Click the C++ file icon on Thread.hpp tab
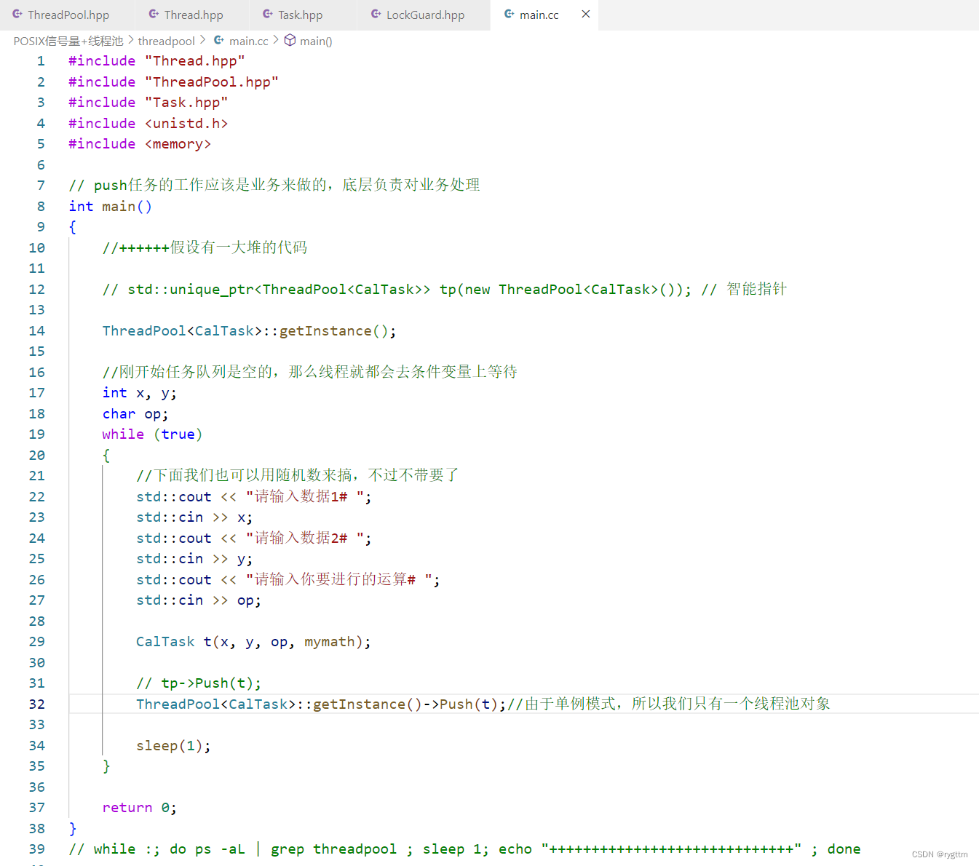This screenshot has width=979, height=866. pos(154,15)
